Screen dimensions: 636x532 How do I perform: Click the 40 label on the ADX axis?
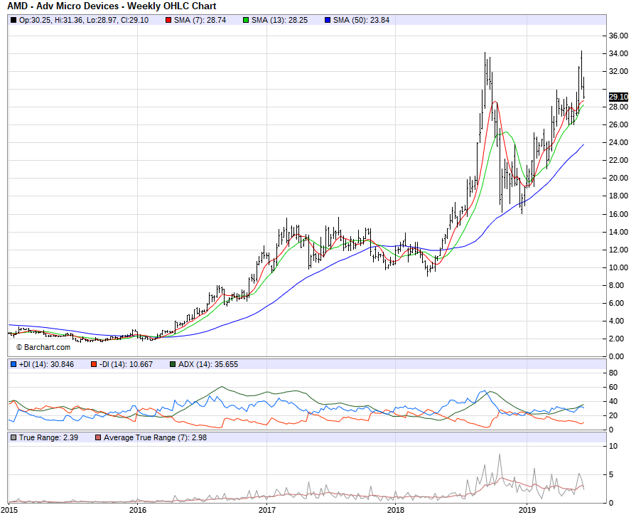point(613,401)
